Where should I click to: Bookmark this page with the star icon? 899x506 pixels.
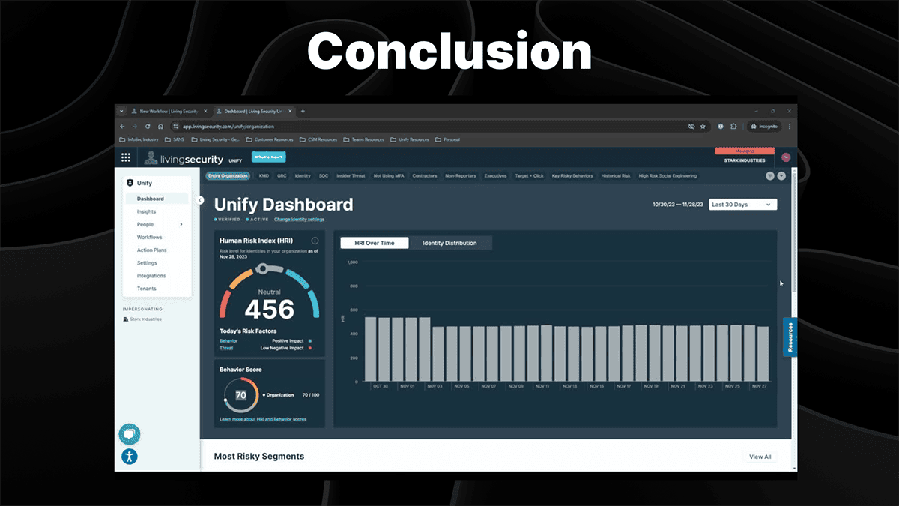coord(703,127)
